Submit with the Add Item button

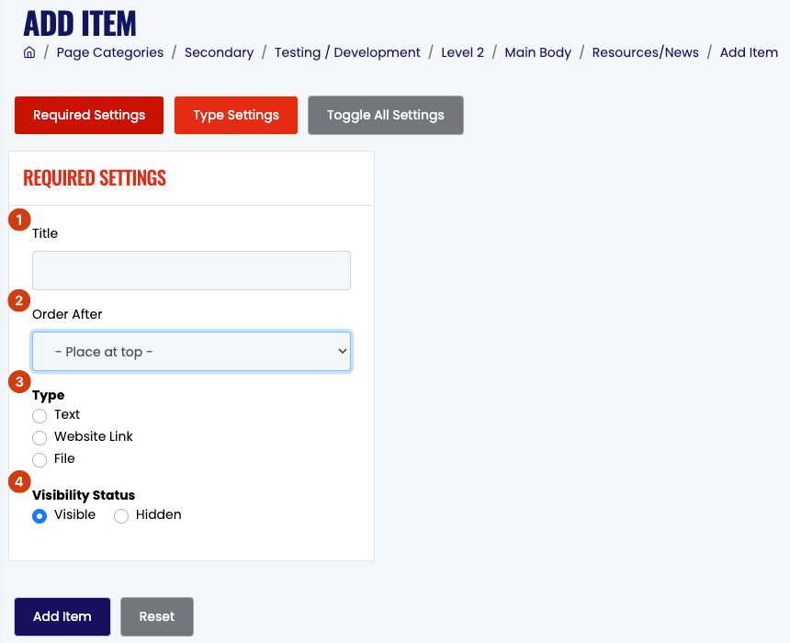pos(62,616)
